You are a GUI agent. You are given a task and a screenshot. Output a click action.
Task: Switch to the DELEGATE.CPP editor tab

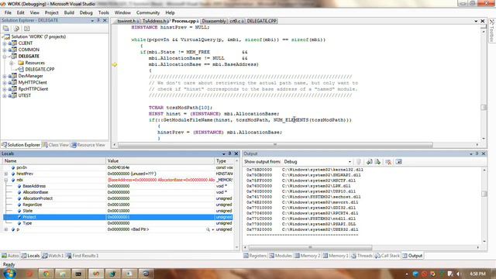coord(262,21)
